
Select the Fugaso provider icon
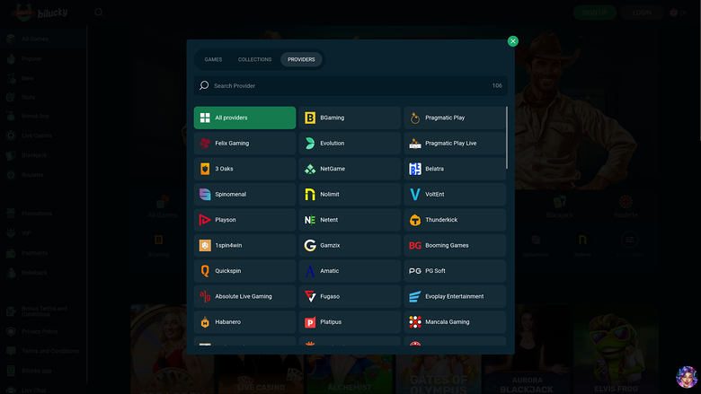(310, 296)
